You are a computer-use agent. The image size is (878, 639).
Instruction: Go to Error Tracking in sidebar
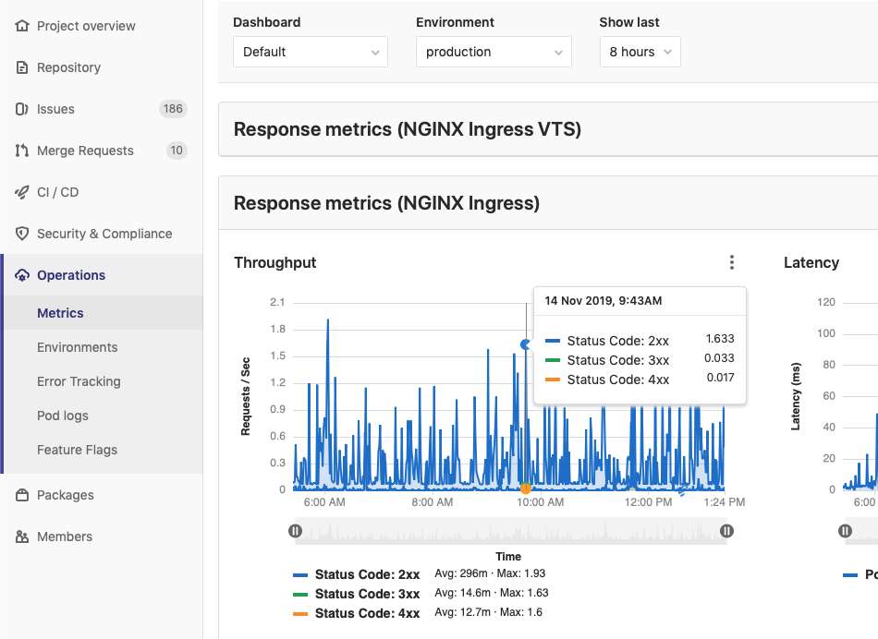79,381
